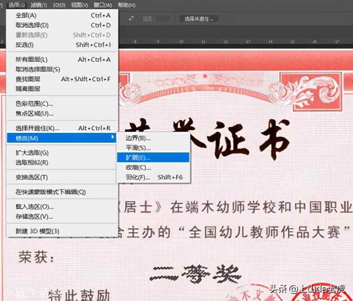Open the Window menu in menu bar

click(x=103, y=5)
